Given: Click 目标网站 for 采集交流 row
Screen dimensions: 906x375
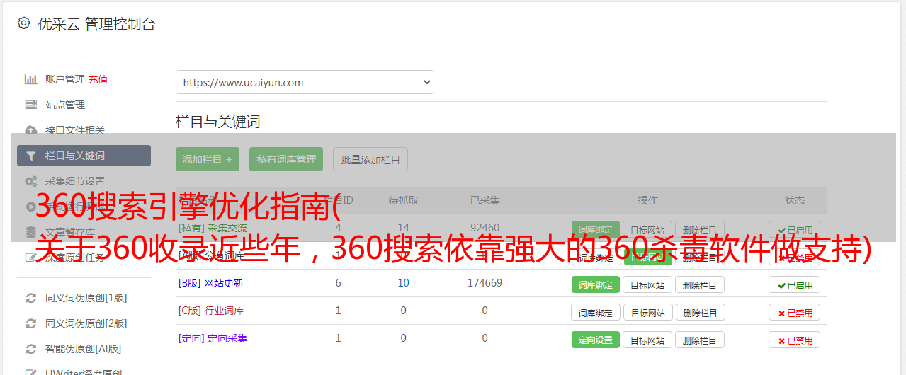Looking at the screenshot, I should (x=647, y=229).
